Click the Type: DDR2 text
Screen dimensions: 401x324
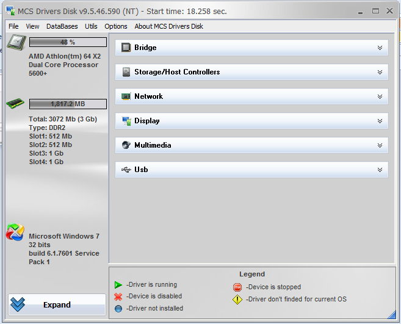(x=47, y=128)
